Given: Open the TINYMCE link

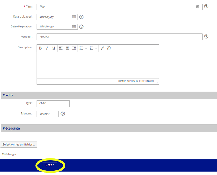Looking at the screenshot, I should 150,81.
